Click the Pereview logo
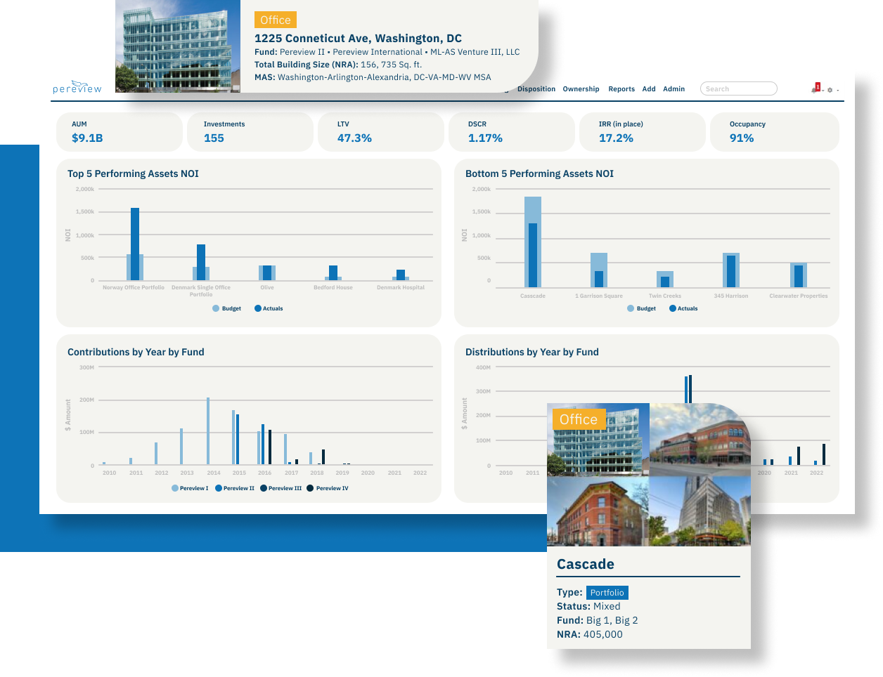Viewport: 883px width, 677px height. (76, 87)
